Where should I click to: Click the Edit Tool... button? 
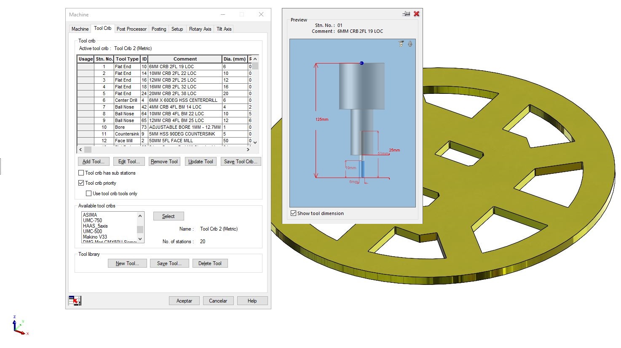click(129, 162)
